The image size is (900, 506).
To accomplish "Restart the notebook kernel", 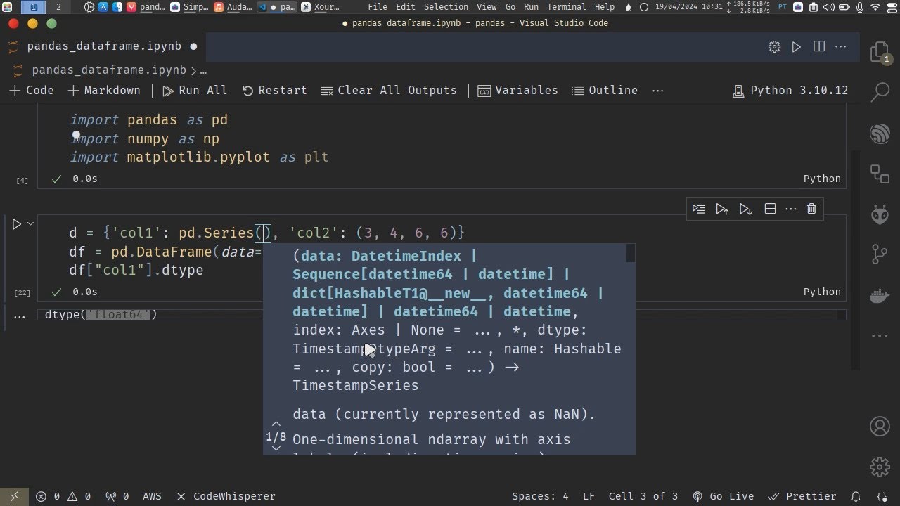I will coord(275,91).
